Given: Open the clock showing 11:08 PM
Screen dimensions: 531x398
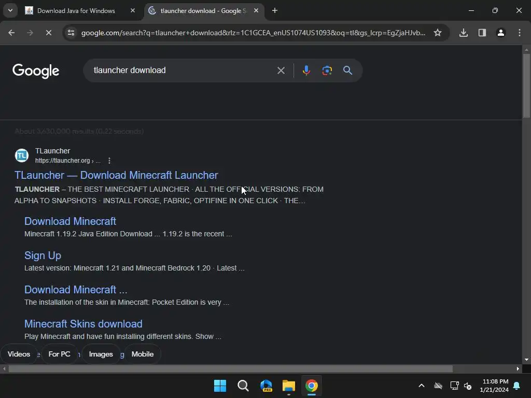Looking at the screenshot, I should tap(494, 386).
